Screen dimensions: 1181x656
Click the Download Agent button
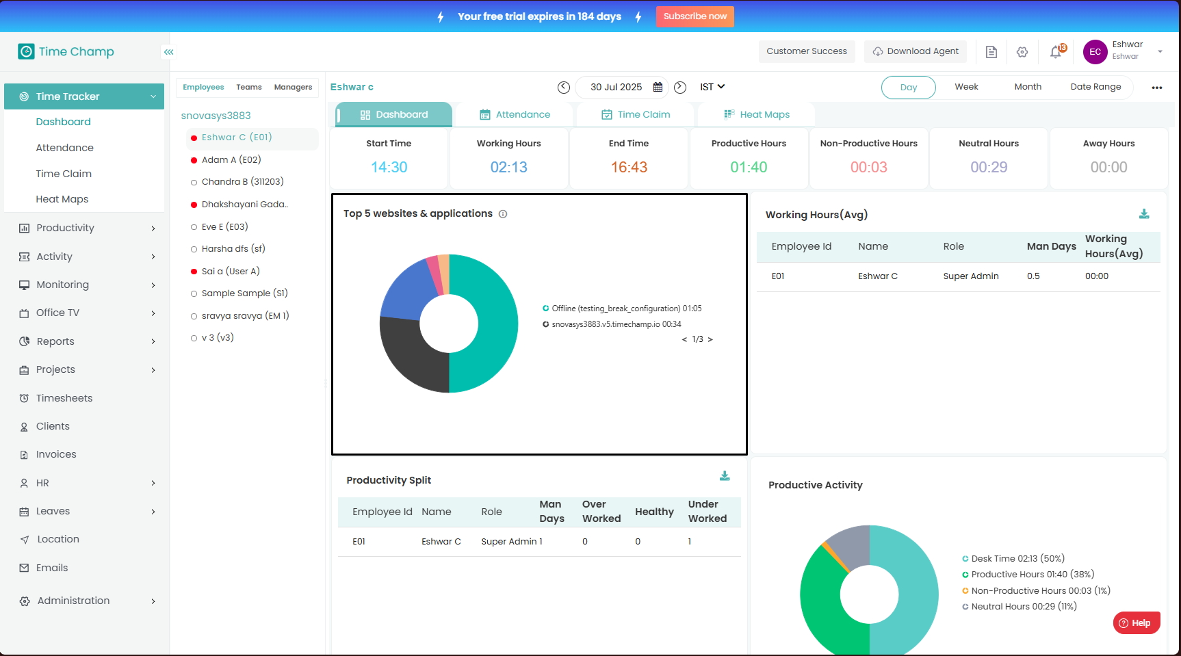pyautogui.click(x=915, y=51)
